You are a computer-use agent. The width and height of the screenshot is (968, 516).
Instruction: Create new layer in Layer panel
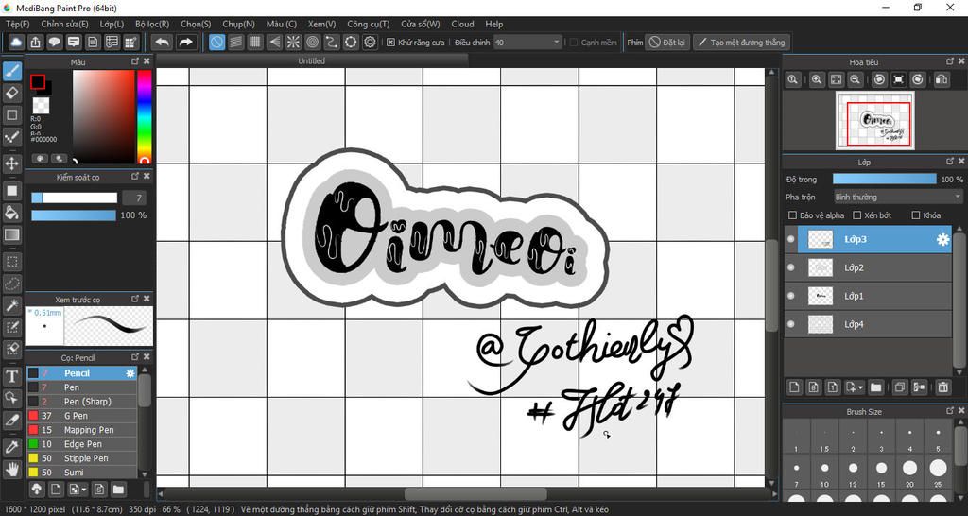[x=795, y=387]
